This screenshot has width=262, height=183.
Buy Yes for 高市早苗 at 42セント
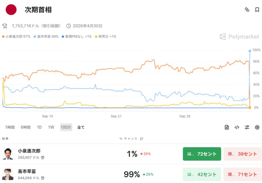tap(202, 174)
